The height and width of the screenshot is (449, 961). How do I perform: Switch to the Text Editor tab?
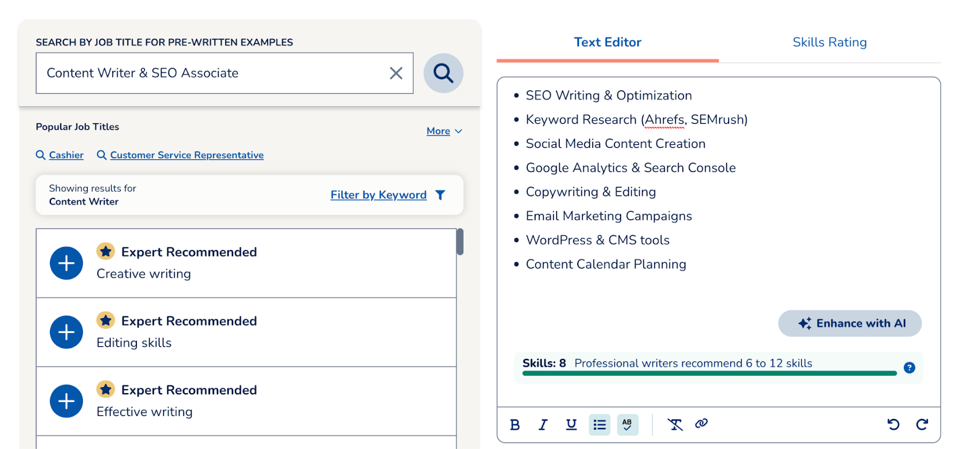(607, 42)
